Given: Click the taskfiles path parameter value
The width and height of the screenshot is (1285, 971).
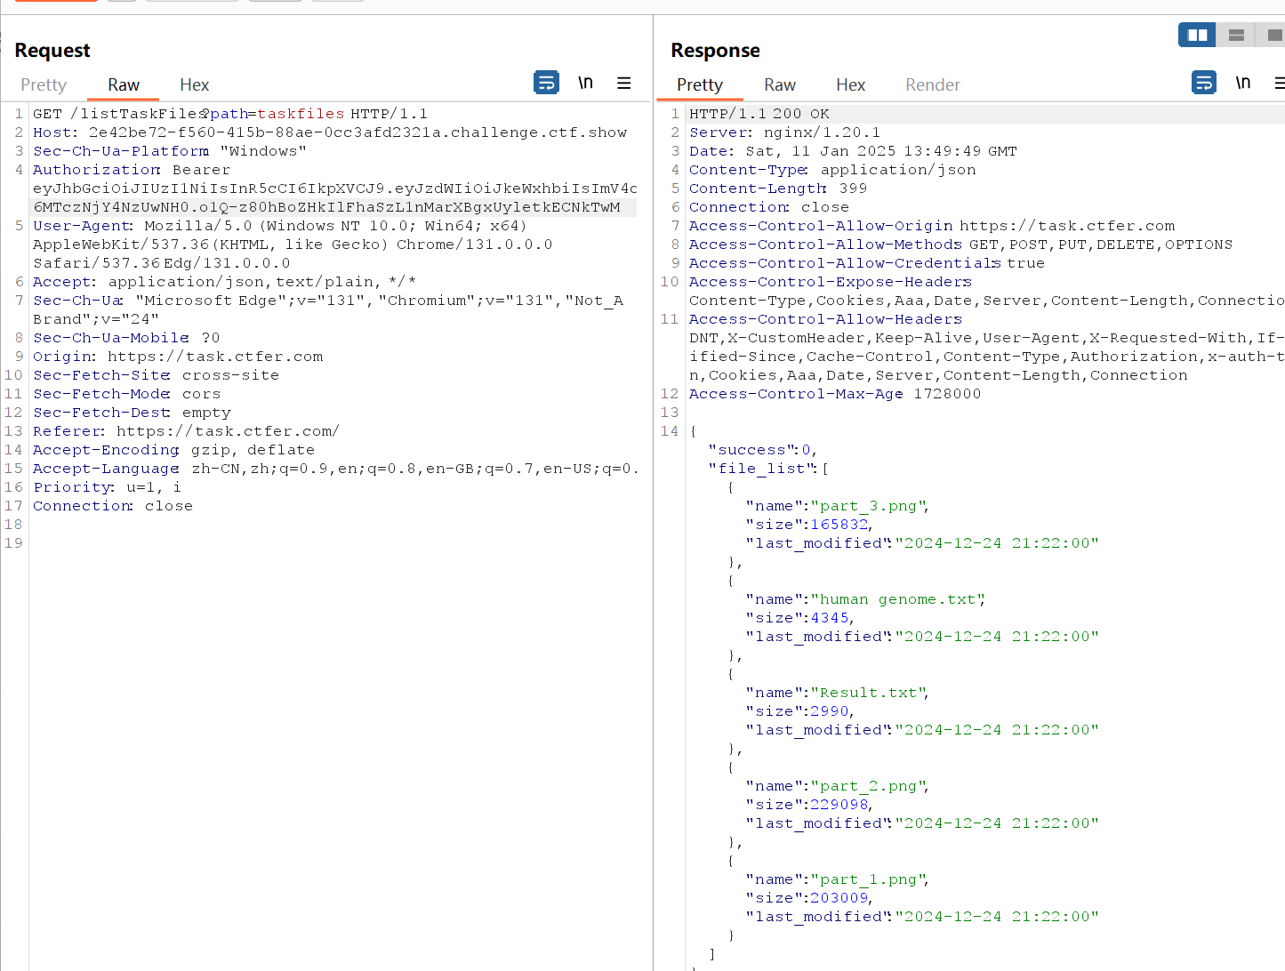Looking at the screenshot, I should pyautogui.click(x=301, y=114).
